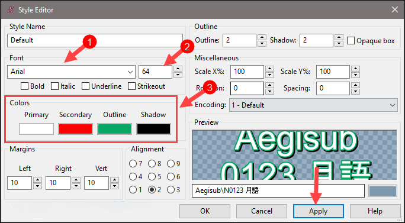Click the style preview image

point(294,155)
